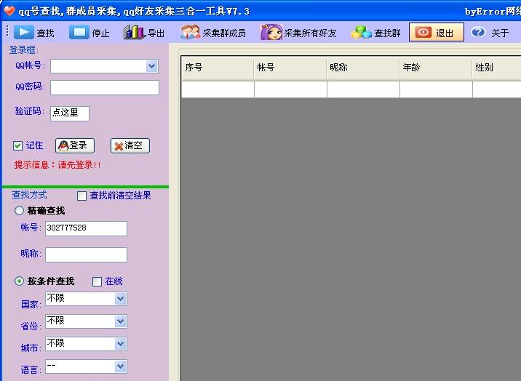Click the QQ密码 password field
Image resolution: width=521 pixels, height=381 pixels.
105,88
